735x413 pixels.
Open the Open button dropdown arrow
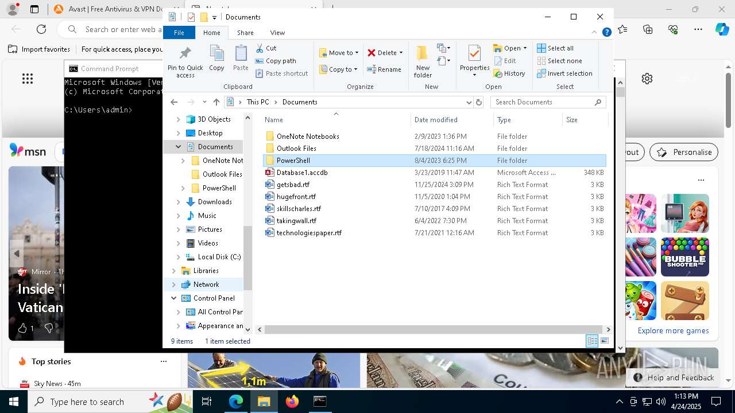coord(525,48)
